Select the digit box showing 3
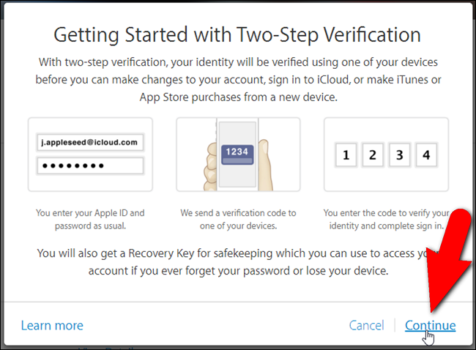The height and width of the screenshot is (350, 476). pyautogui.click(x=400, y=155)
